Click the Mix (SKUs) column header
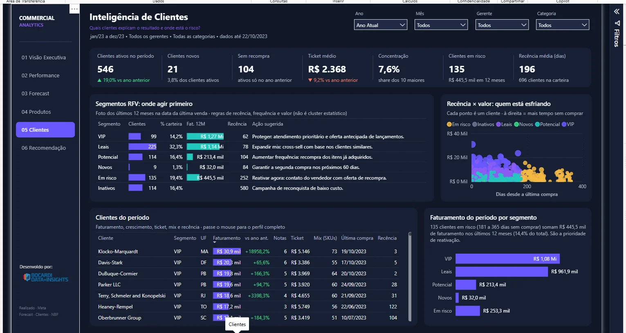Image resolution: width=626 pixels, height=333 pixels. [325, 238]
